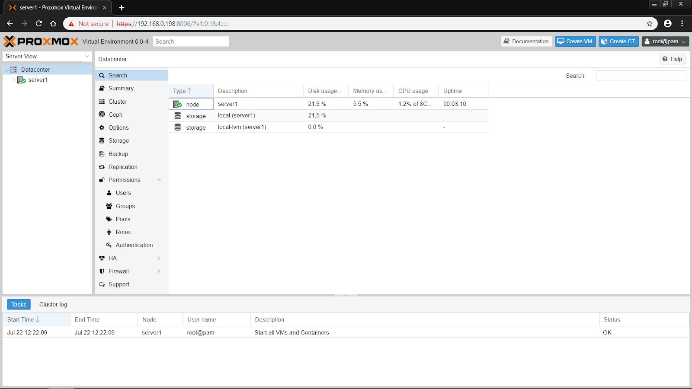Expand the HA submenu
The image size is (692, 389).
click(x=159, y=258)
